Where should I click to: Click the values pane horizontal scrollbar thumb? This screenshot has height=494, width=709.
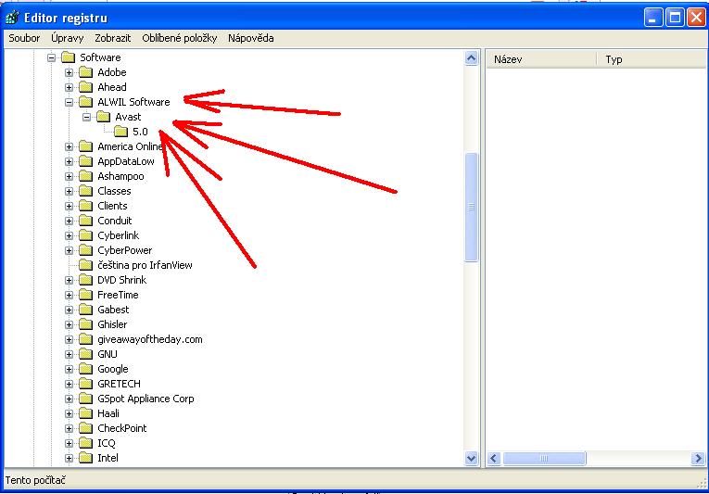(544, 459)
